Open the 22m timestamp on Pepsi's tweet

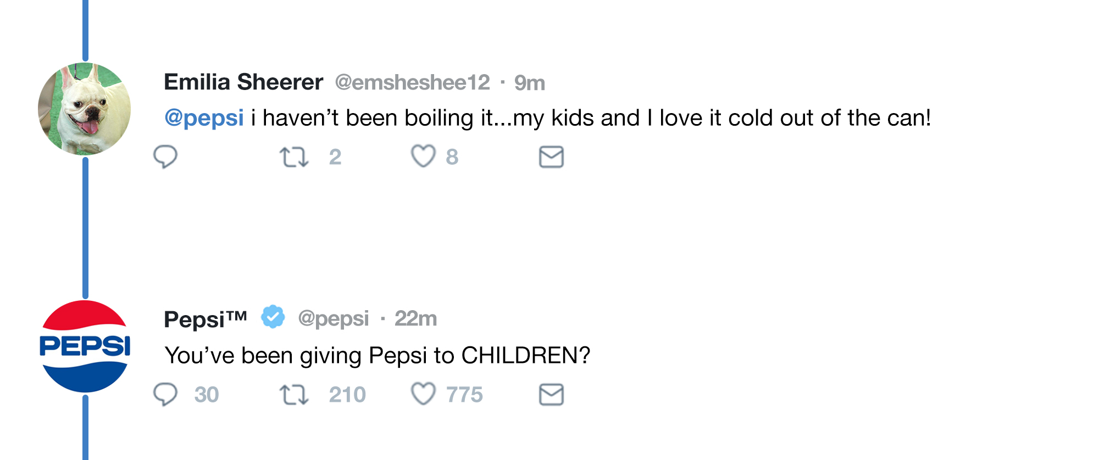(415, 319)
